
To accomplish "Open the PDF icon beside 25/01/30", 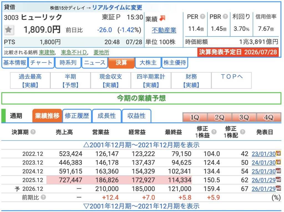I will (x=278, y=171).
